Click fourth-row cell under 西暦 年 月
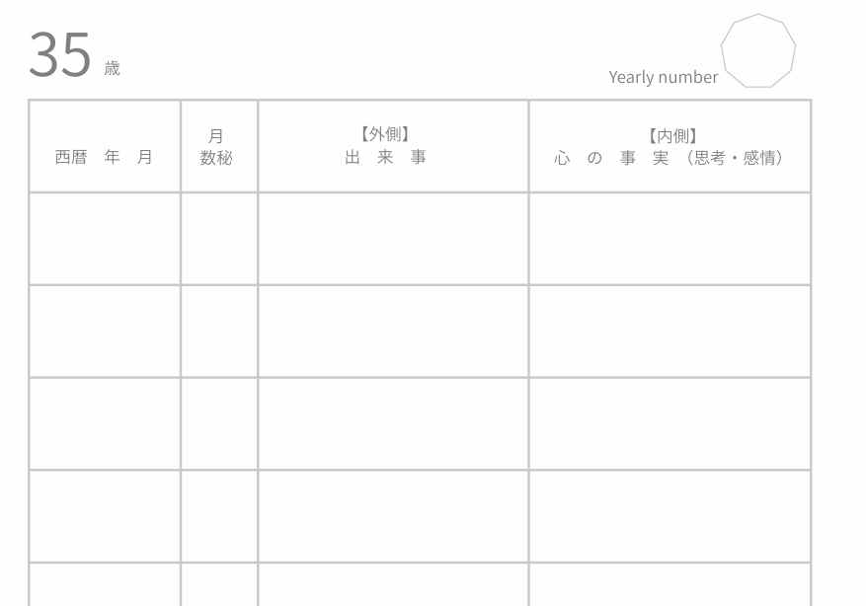 [x=105, y=516]
